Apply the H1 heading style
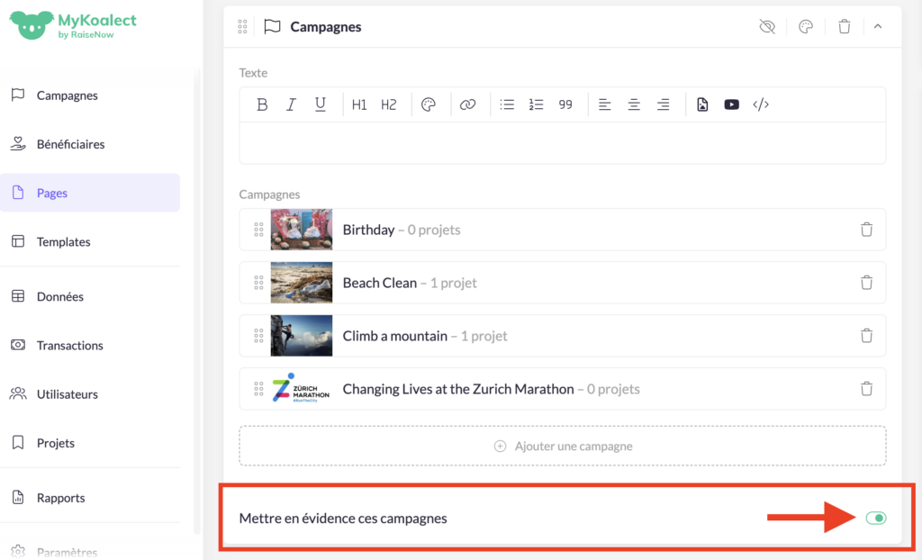The height and width of the screenshot is (560, 922). 359,104
